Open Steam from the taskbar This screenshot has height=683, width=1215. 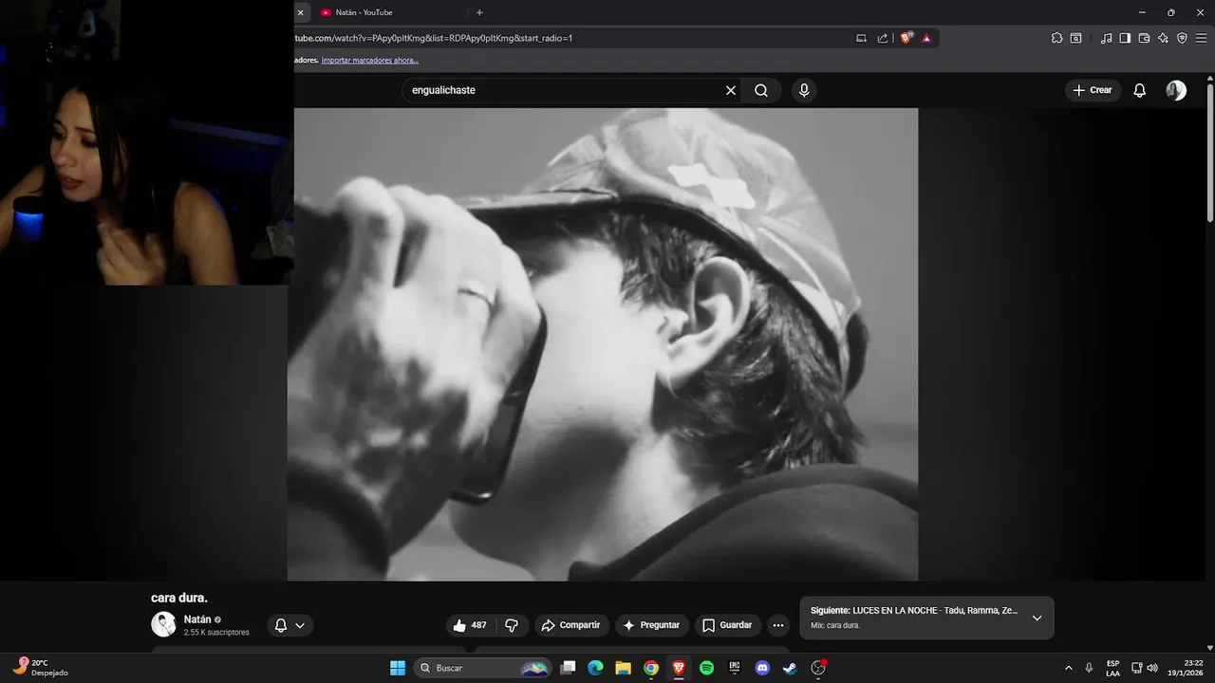click(x=790, y=668)
